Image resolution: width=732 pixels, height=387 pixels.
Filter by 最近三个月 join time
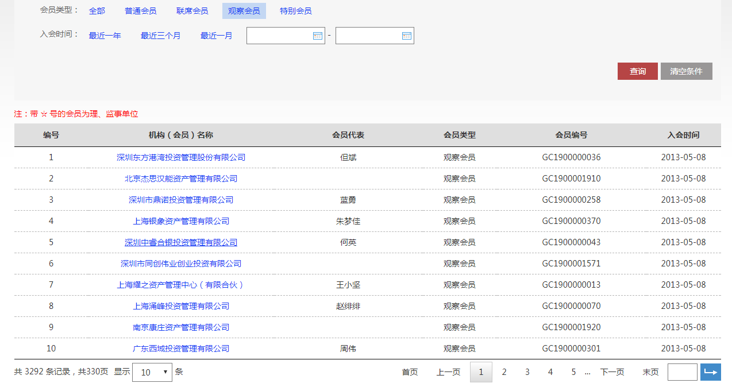point(161,36)
